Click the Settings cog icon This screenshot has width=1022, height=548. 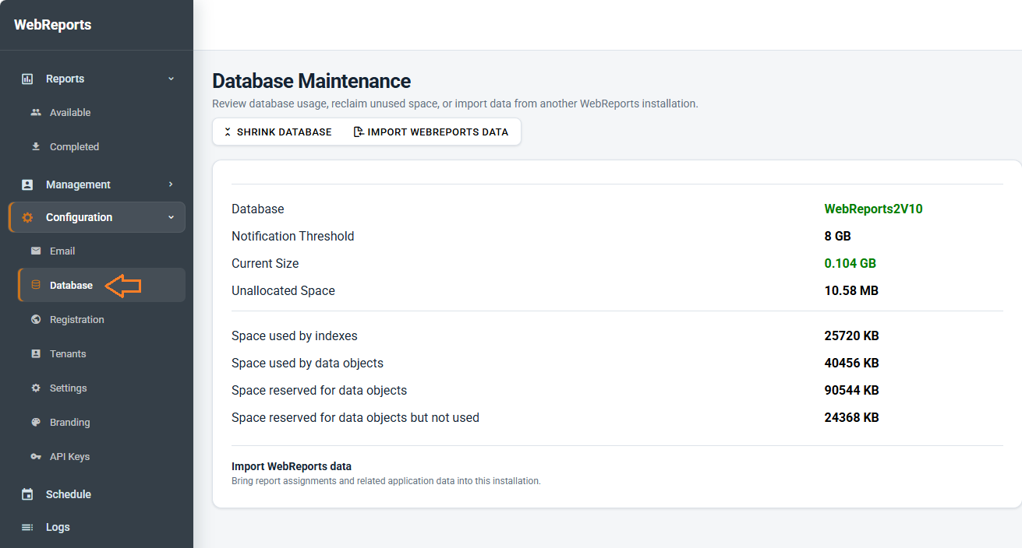(x=36, y=388)
